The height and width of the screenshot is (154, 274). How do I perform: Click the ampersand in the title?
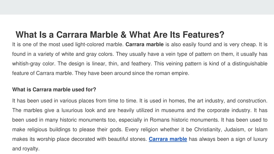coord(123,34)
